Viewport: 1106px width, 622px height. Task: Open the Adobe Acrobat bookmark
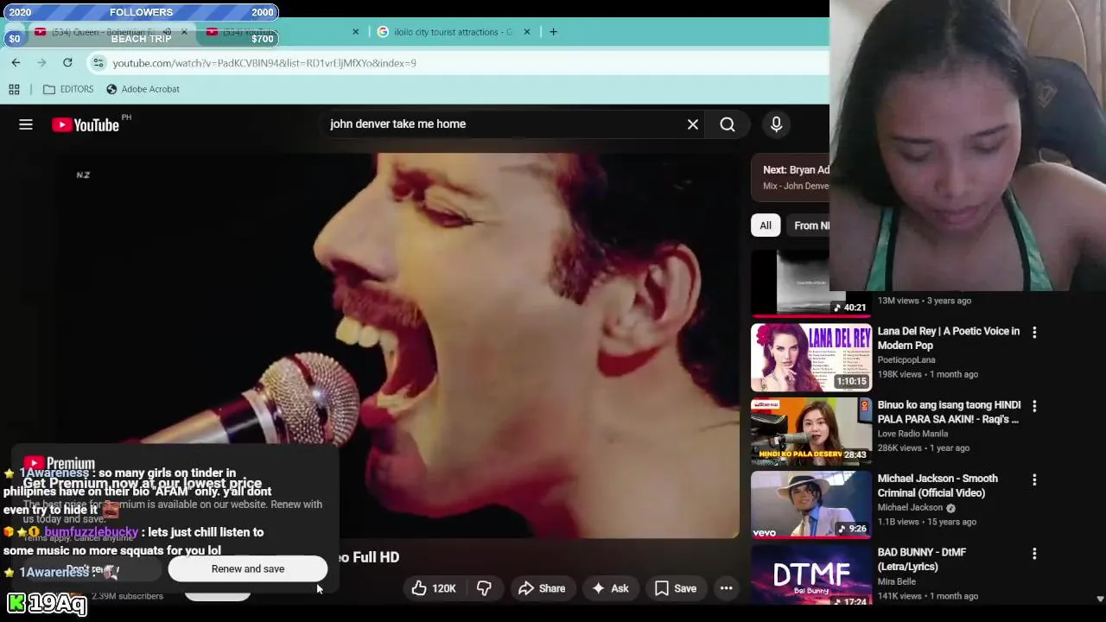click(x=143, y=89)
